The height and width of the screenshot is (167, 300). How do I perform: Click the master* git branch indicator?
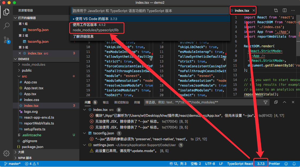point(13,164)
